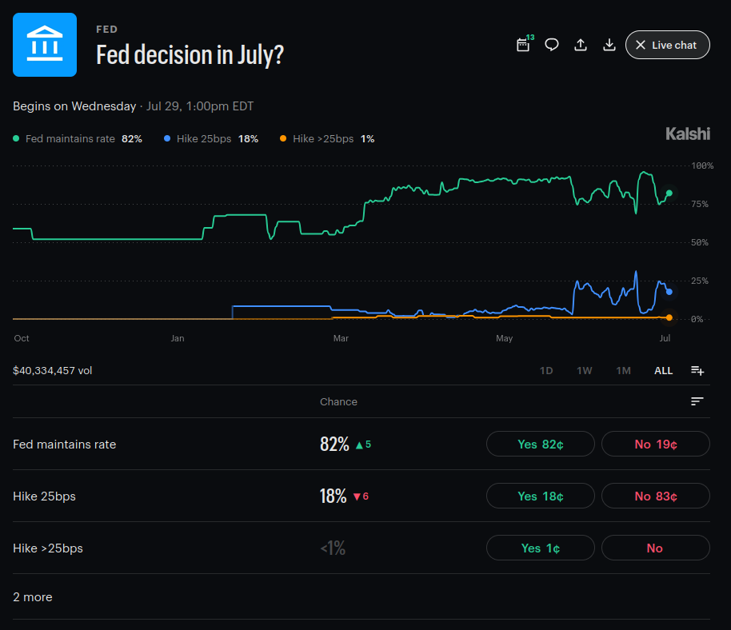
Task: Buy No 19¢ for Fed maintains rate
Action: pos(656,444)
